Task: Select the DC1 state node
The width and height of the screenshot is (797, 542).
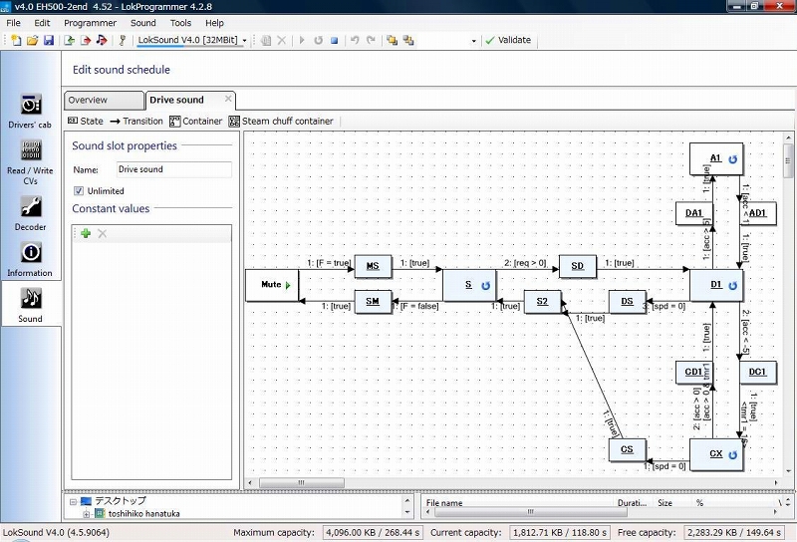Action: click(758, 372)
